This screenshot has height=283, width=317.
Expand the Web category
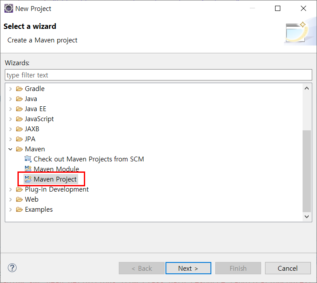(10, 199)
